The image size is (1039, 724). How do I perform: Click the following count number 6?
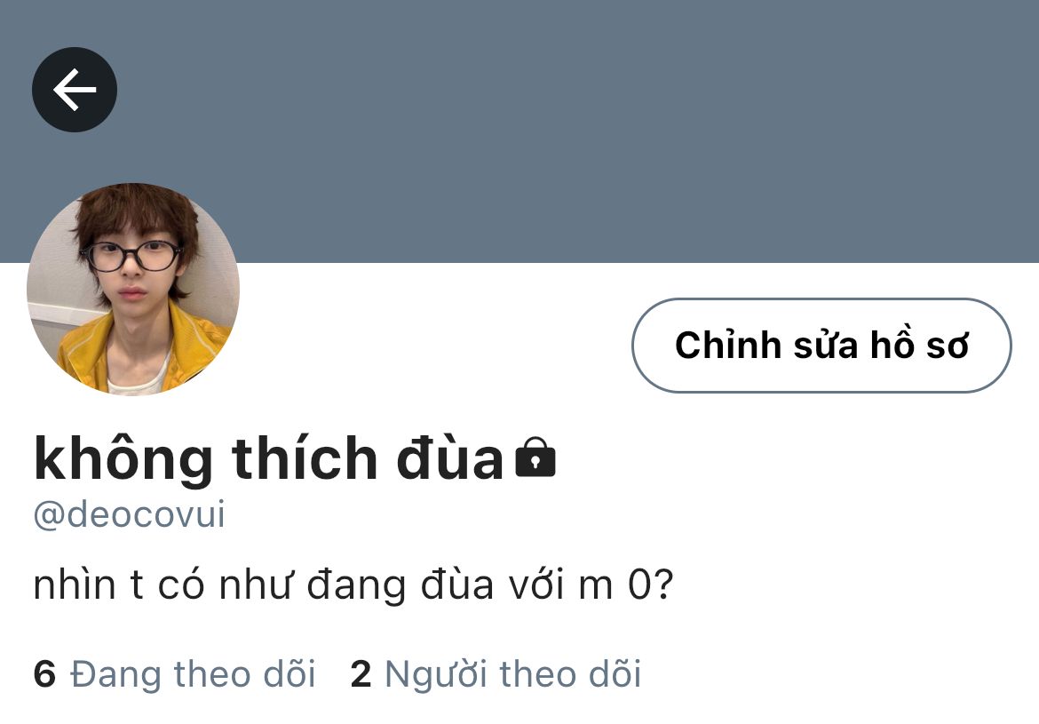click(44, 674)
